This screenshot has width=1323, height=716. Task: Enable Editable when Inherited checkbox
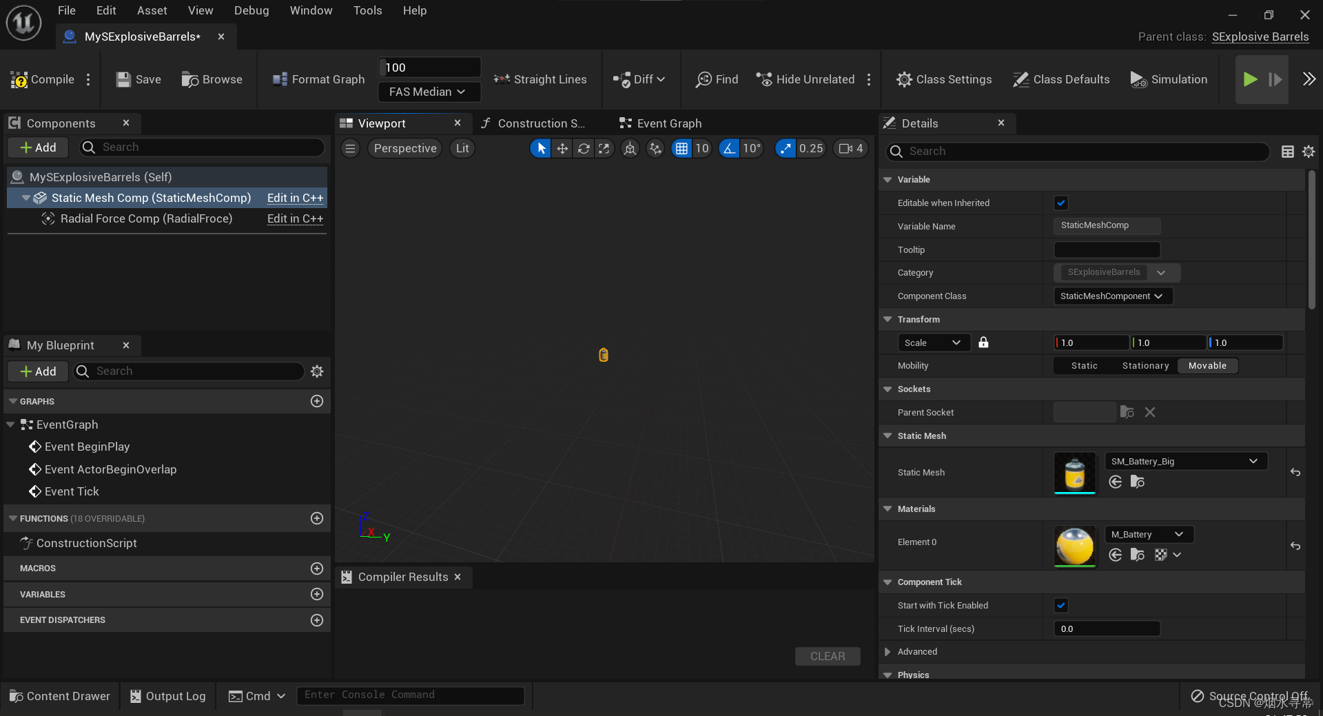pos(1060,203)
